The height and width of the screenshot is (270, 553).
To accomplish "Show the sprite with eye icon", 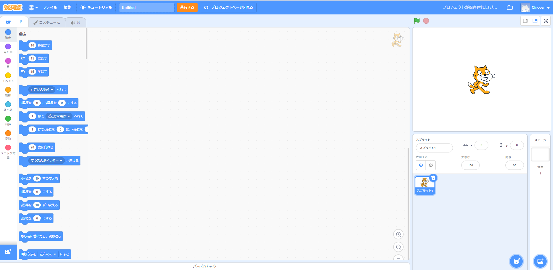I will (x=421, y=165).
